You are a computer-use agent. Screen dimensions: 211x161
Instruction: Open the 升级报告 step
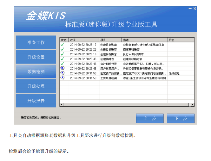pyautogui.click(x=36, y=101)
